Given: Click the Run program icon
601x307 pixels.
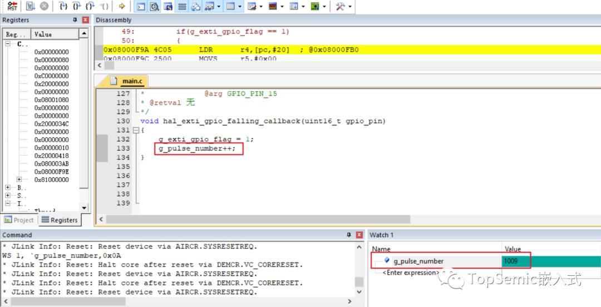Looking at the screenshot, I should (31, 6).
